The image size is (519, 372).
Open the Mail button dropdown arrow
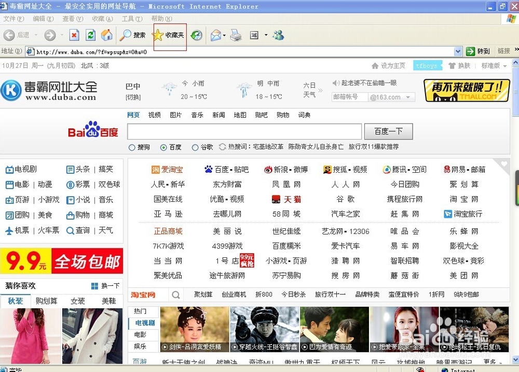pos(224,35)
